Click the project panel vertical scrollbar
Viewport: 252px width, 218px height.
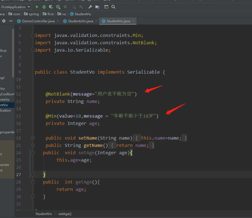[x=13, y=53]
